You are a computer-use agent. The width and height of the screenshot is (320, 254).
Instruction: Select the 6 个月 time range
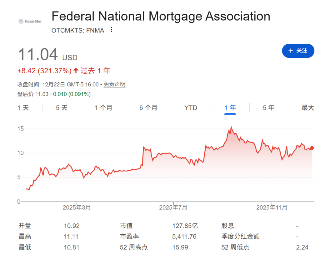click(148, 108)
